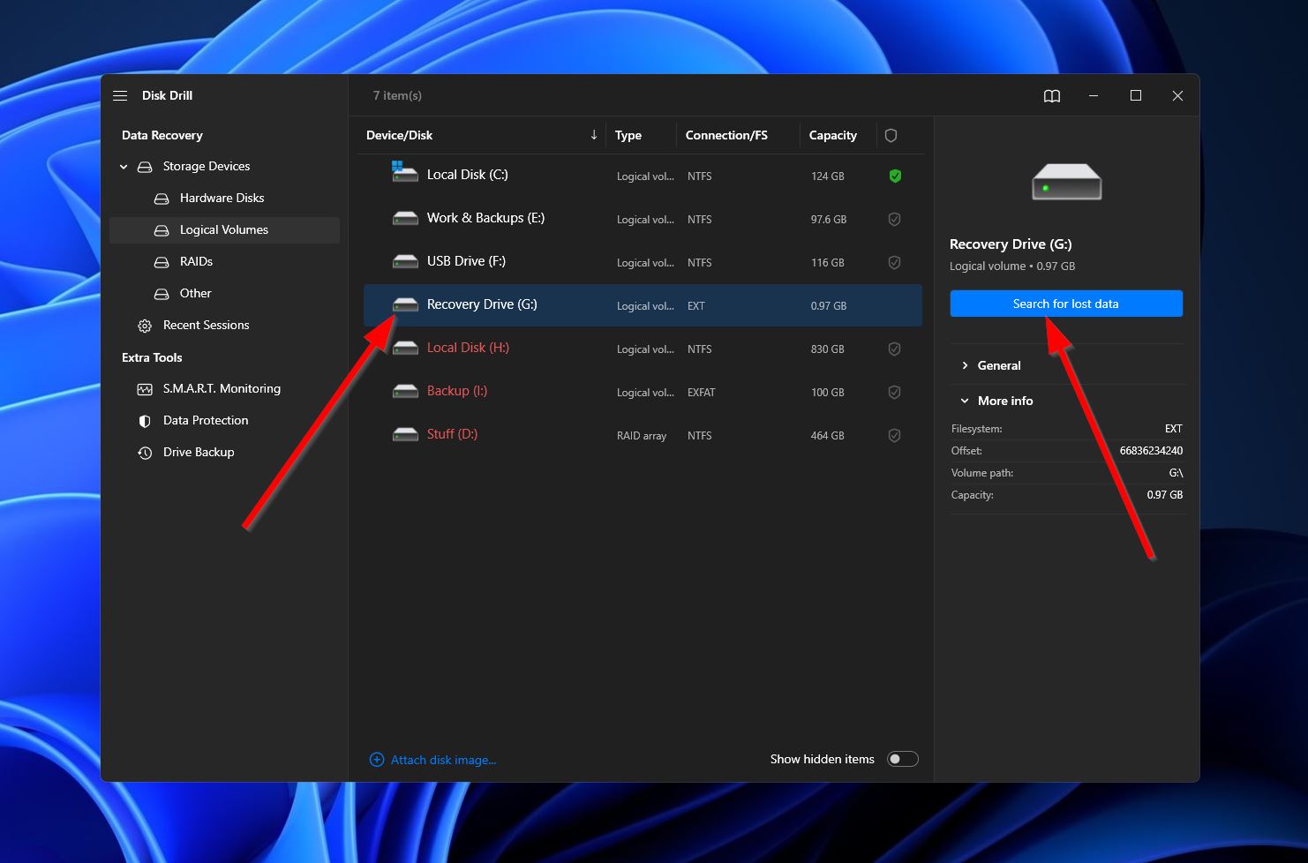
Task: Click the Drive Backup clock icon
Action: [145, 453]
